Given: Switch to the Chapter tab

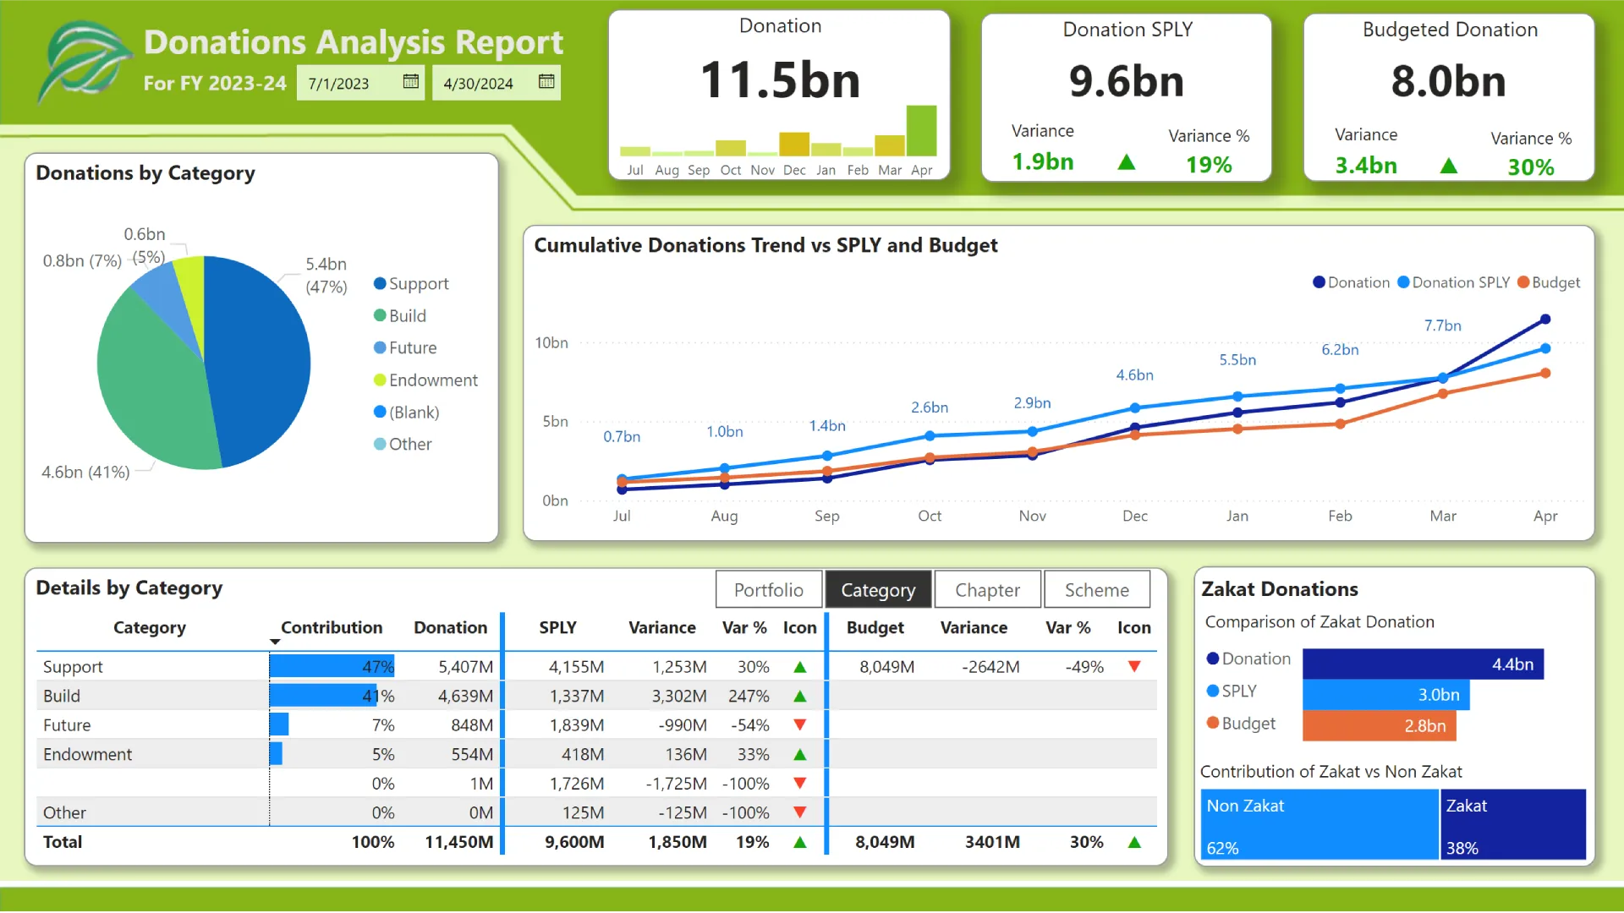Looking at the screenshot, I should coord(987,590).
